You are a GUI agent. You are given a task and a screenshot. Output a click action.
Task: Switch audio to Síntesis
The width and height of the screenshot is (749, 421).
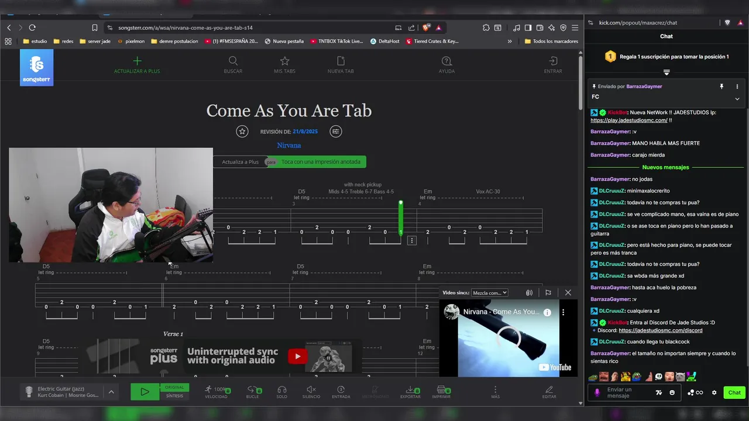point(174,396)
